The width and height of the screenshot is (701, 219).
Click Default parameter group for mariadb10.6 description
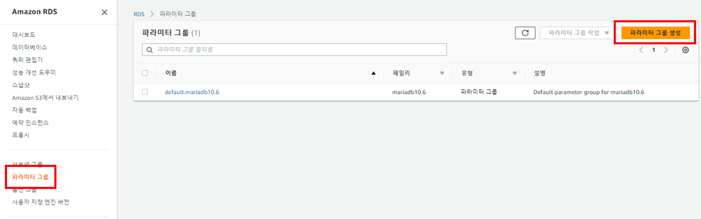(x=589, y=92)
